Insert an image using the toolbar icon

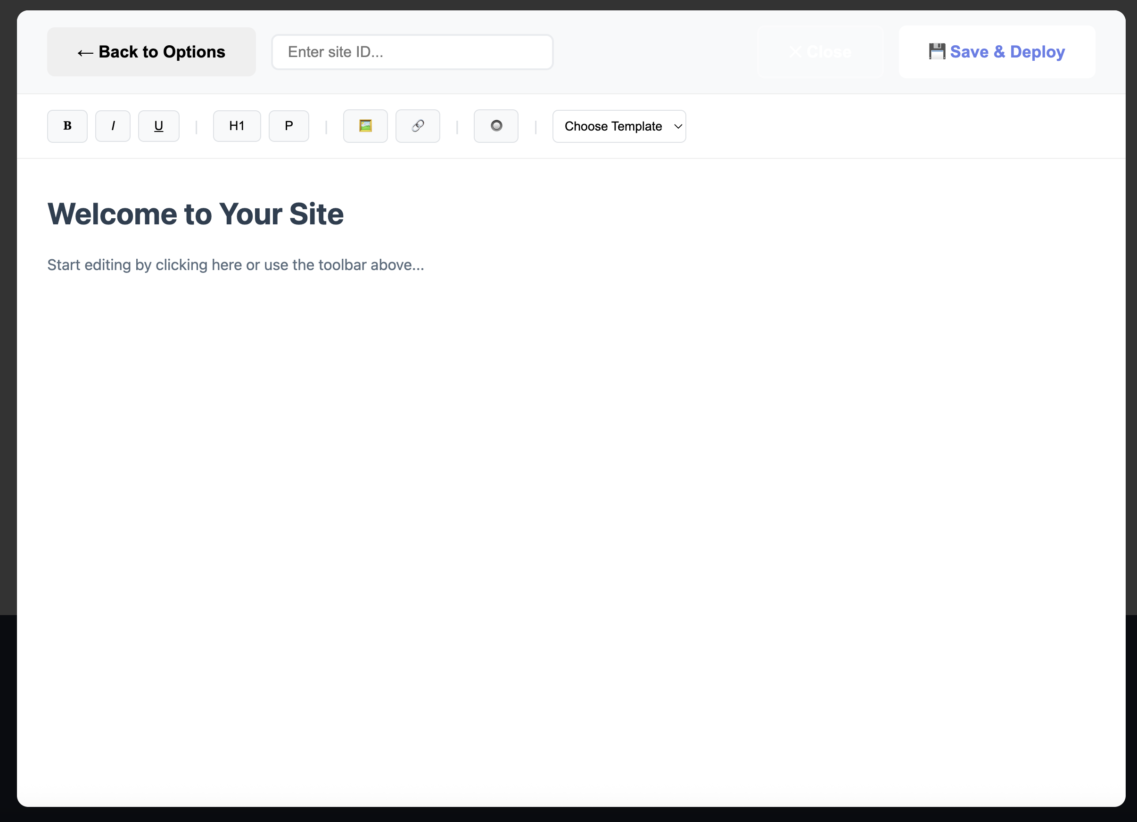tap(365, 126)
